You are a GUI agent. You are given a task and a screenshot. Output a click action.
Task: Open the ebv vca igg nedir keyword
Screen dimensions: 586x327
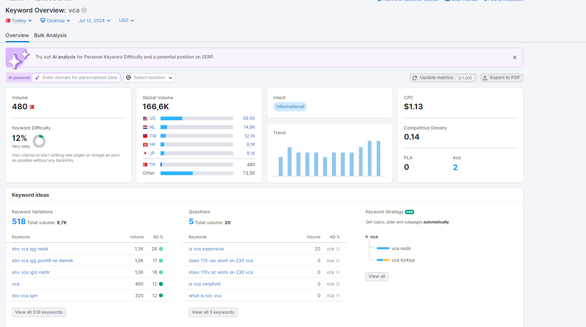(30, 249)
